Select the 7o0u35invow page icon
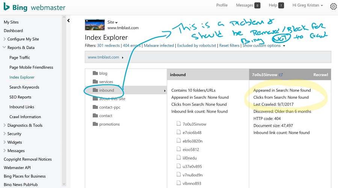Viewport: 338px width, 188px height. 178,123
